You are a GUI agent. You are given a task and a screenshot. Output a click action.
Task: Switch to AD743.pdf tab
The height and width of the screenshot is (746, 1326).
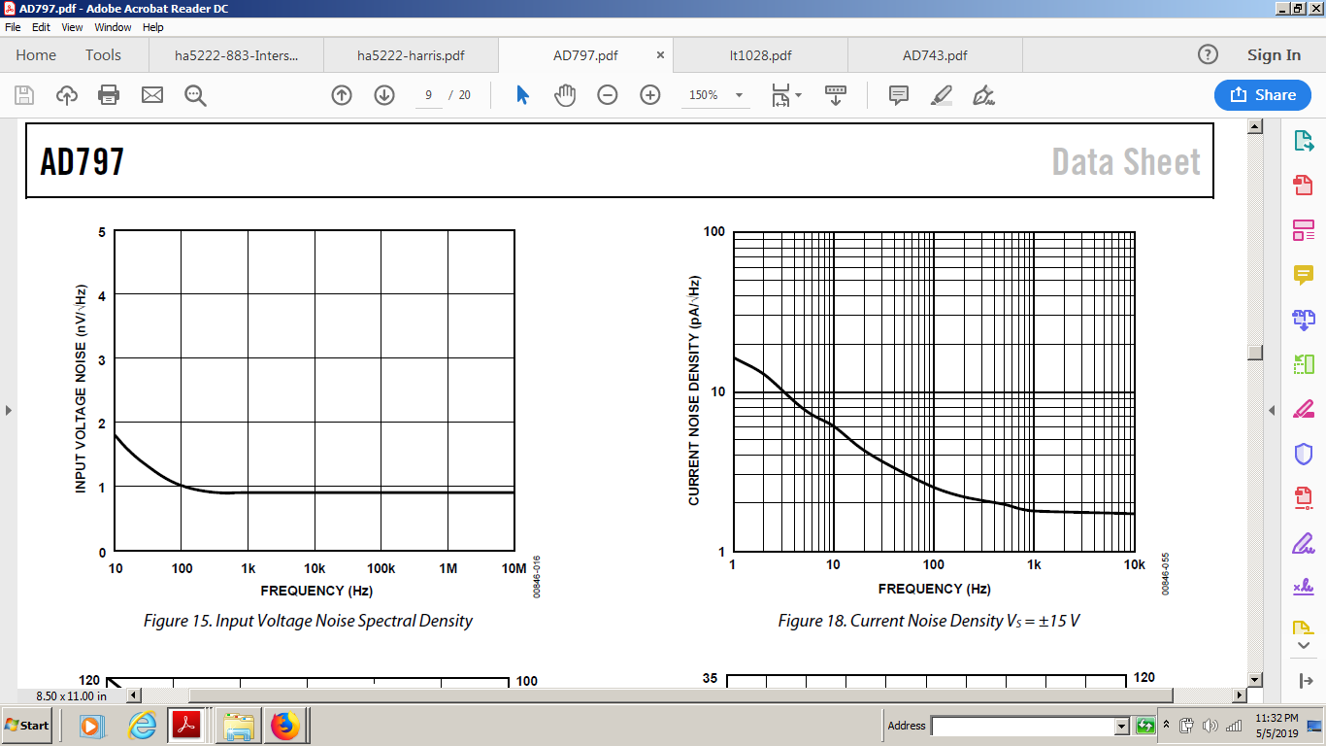(x=935, y=55)
